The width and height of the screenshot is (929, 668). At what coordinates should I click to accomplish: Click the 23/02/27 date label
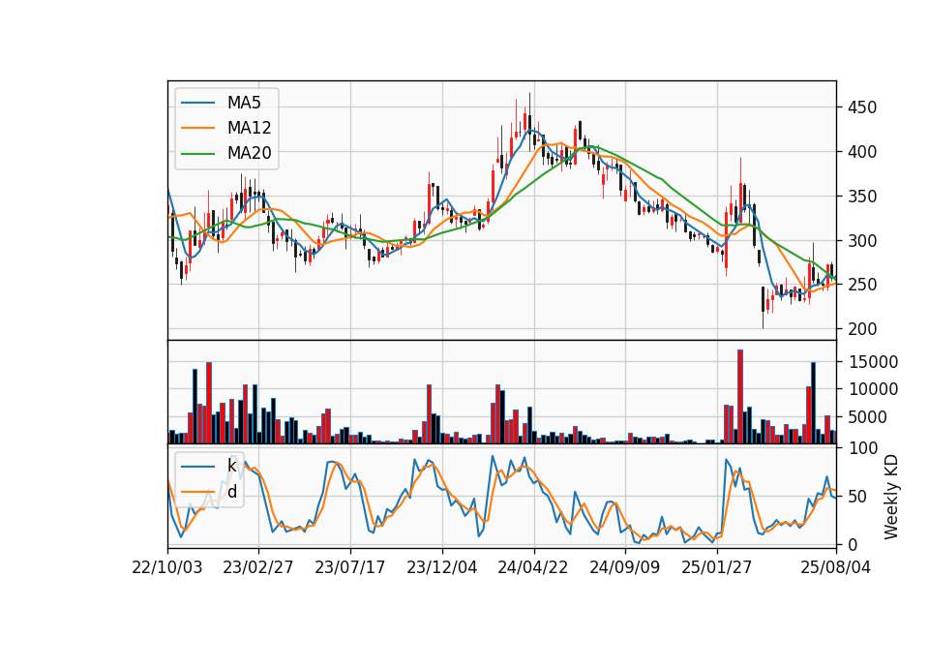click(258, 567)
